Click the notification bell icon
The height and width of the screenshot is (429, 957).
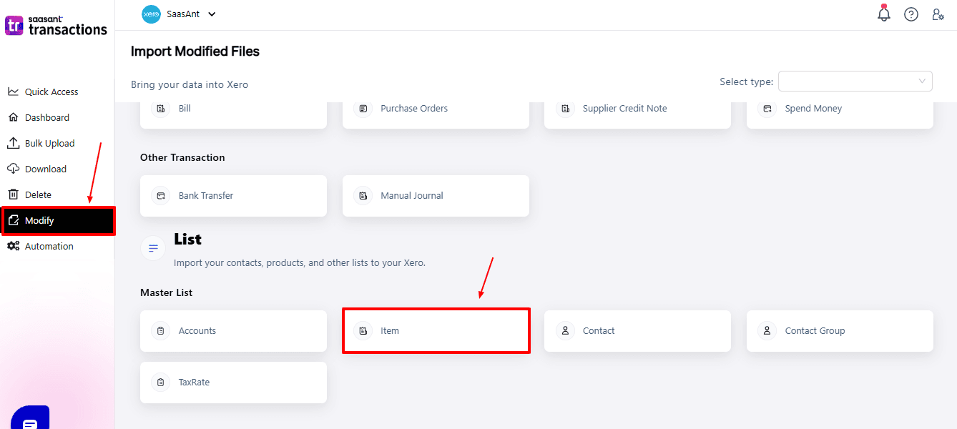point(884,14)
